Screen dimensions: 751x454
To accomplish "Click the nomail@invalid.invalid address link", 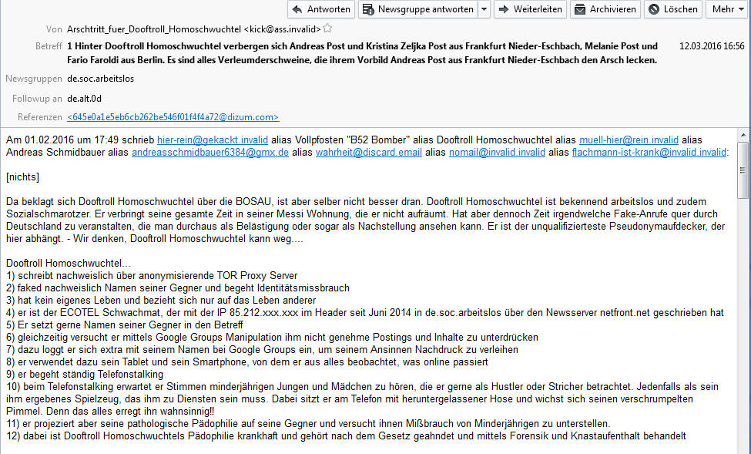I will pos(497,153).
